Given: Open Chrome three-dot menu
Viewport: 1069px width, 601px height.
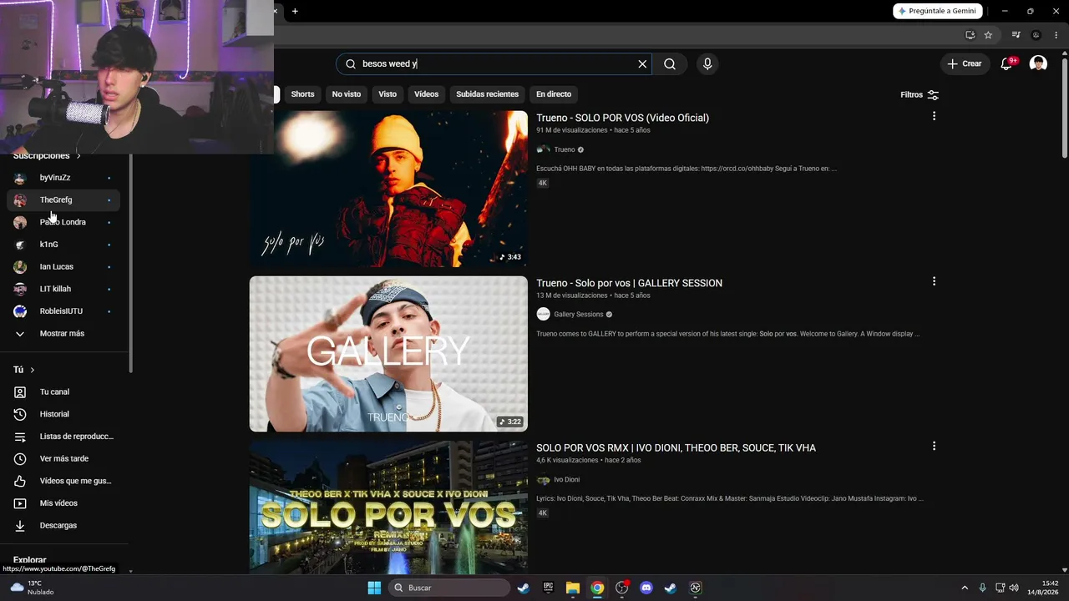Looking at the screenshot, I should pos(1055,35).
